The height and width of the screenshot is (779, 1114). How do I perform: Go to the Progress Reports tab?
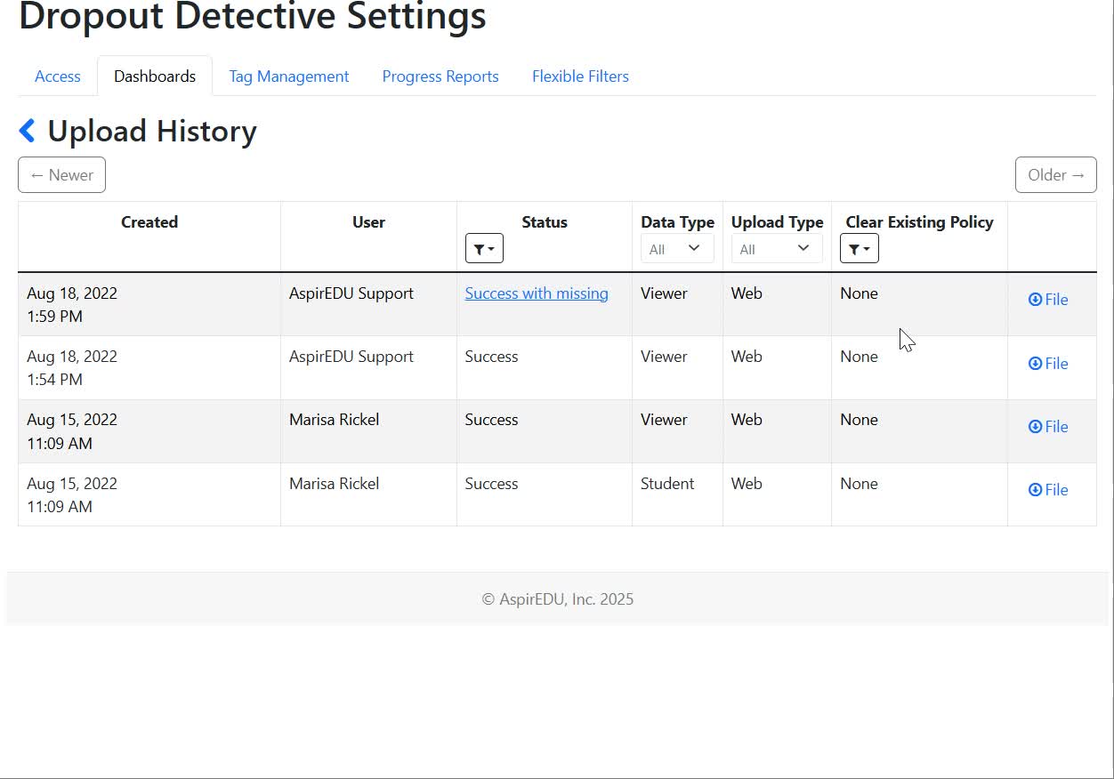pos(440,76)
